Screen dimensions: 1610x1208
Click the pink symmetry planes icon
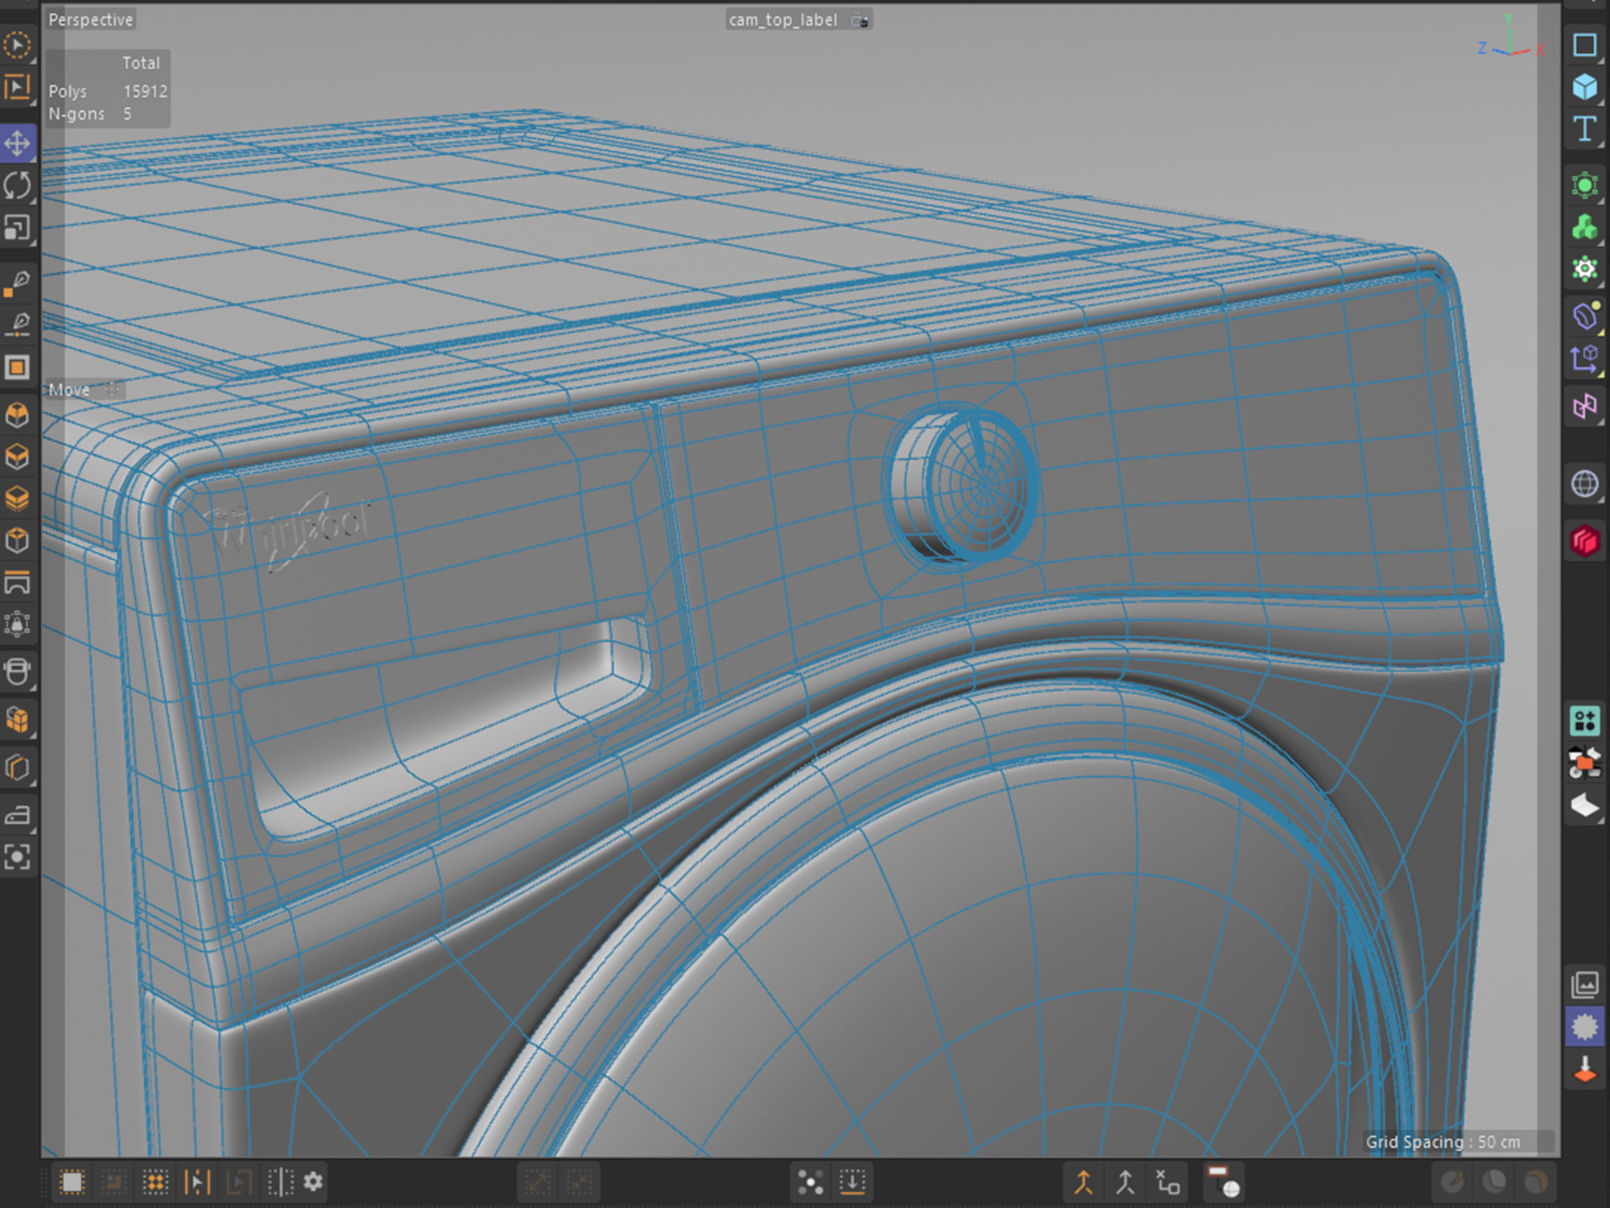pyautogui.click(x=1584, y=406)
